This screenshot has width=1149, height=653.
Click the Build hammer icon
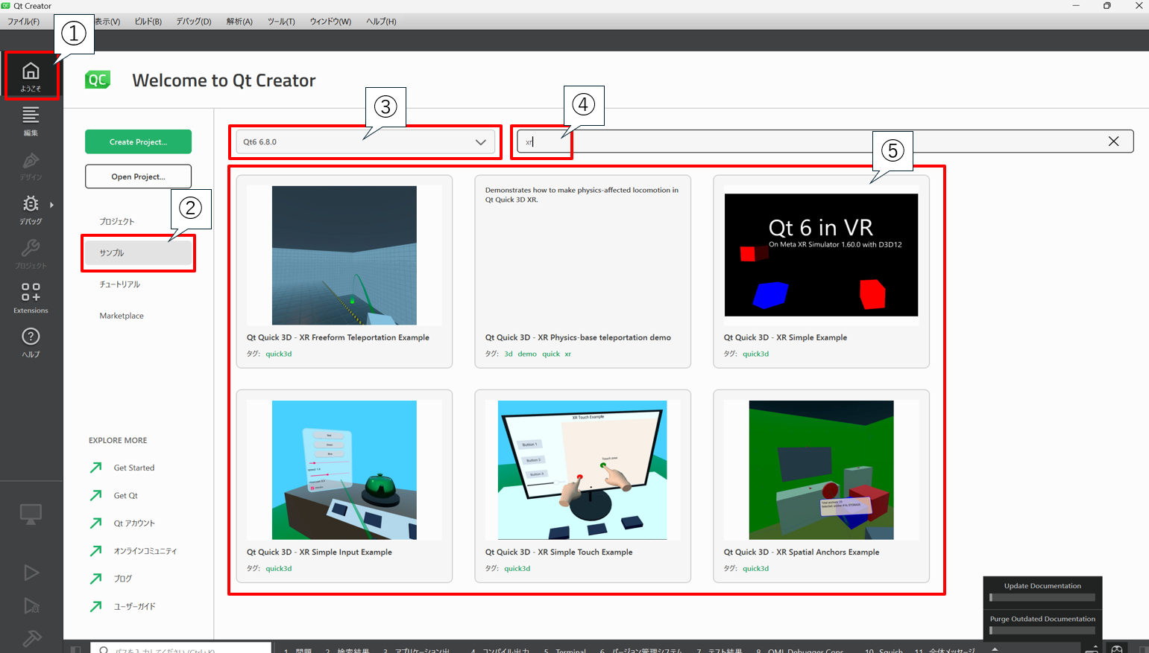[x=31, y=637]
